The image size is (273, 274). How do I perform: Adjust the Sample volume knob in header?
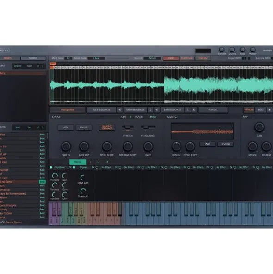pyautogui.click(x=222, y=50)
